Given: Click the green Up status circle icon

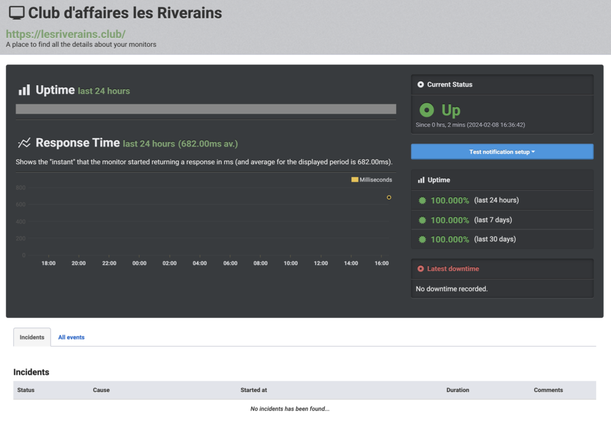Looking at the screenshot, I should [x=426, y=110].
